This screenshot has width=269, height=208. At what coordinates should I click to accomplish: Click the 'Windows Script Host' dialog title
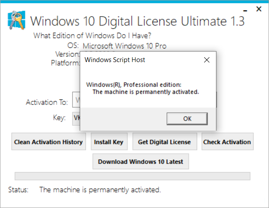pos(115,60)
